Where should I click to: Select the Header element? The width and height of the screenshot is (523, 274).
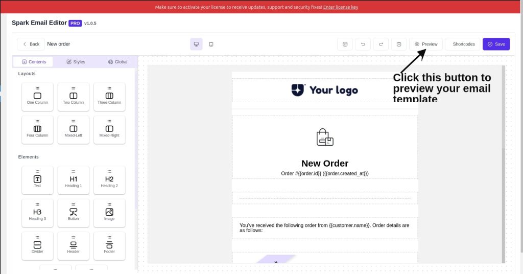74,246
